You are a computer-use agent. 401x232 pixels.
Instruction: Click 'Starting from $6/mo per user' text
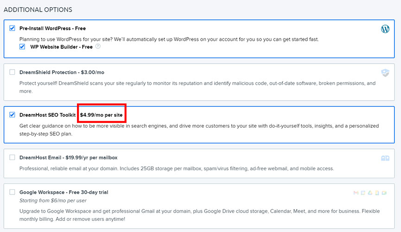pyautogui.click(x=53, y=200)
